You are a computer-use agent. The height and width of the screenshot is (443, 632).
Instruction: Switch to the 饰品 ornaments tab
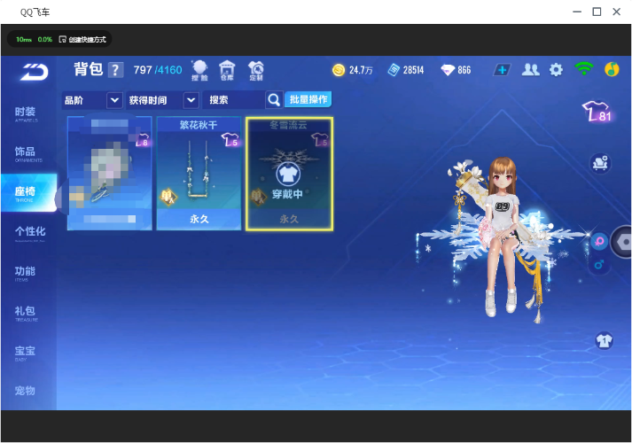pyautogui.click(x=27, y=154)
